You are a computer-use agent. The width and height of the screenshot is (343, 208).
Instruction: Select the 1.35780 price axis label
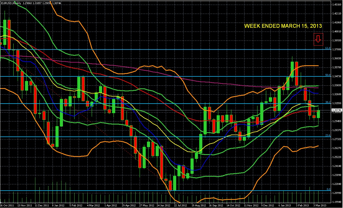coord(337,67)
